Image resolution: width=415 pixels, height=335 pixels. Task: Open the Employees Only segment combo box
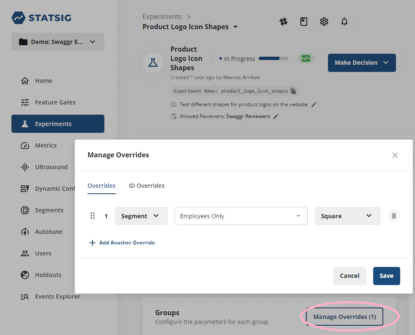tap(241, 216)
